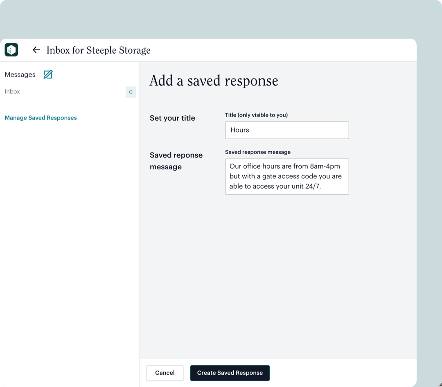Viewport: 442px width, 387px height.
Task: Click 'Title (only visible to you)' label
Action: coord(256,115)
